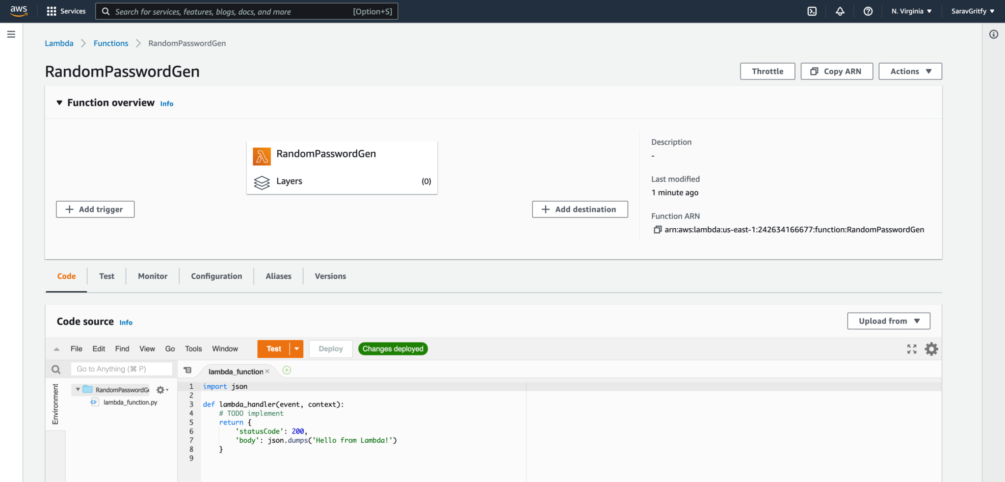
Task: Open the N. Virginia region selector
Action: point(911,11)
